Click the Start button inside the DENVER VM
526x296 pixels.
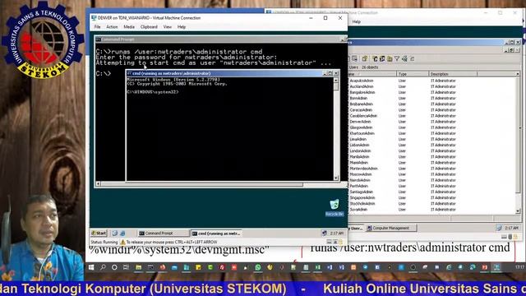tap(99, 233)
